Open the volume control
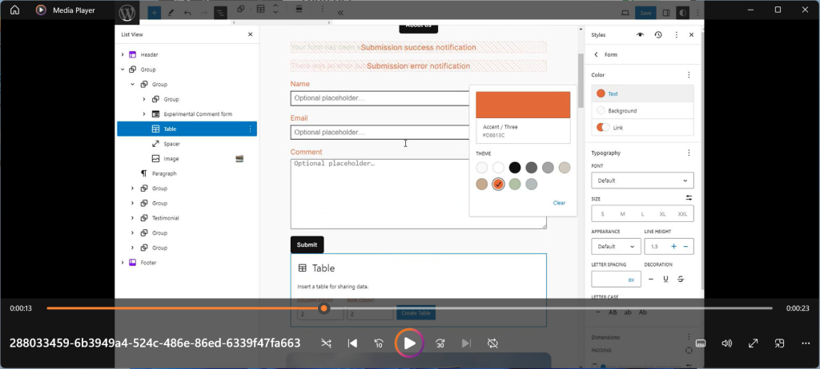Screen dimensions: 820x369 coord(726,343)
